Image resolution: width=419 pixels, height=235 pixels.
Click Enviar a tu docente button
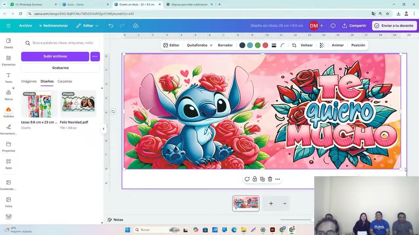tap(394, 25)
